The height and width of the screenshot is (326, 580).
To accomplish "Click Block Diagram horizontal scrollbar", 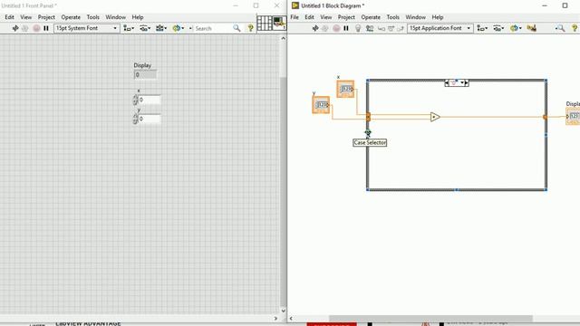I will point(431,318).
